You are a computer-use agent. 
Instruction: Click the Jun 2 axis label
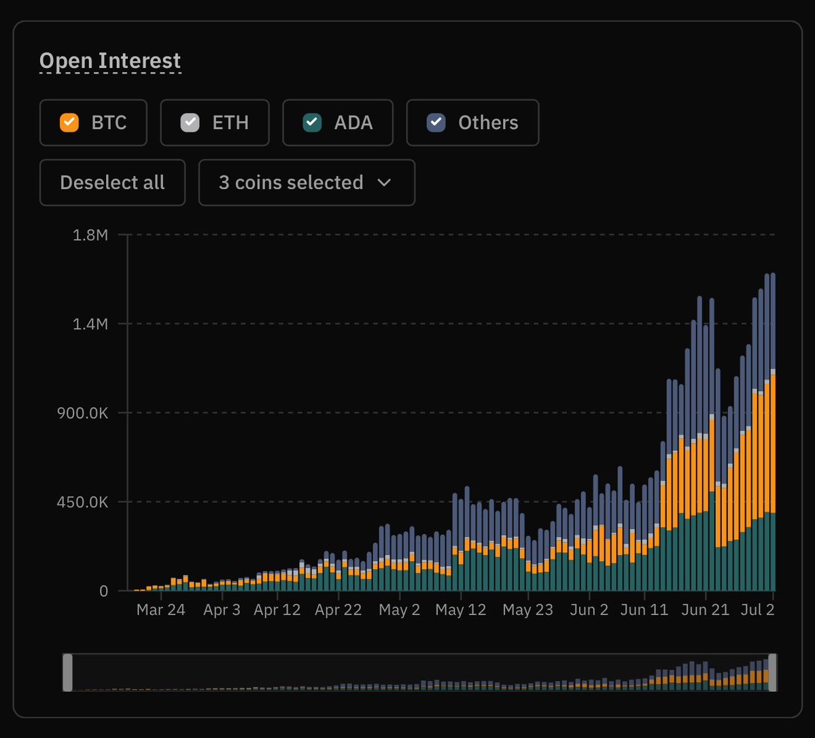[x=589, y=609]
